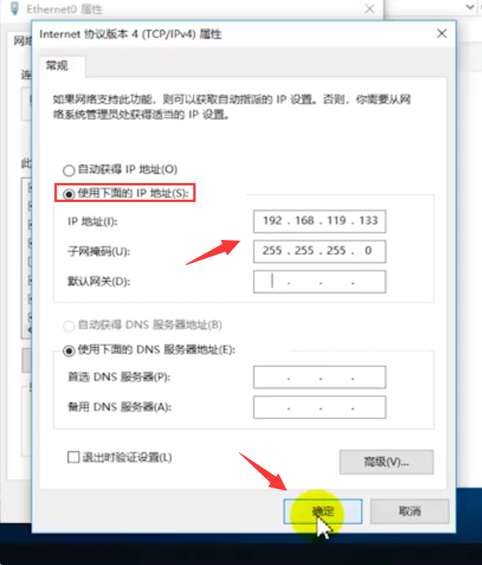Click the IP address input field
Viewport: 482px width, 565px height.
point(319,221)
